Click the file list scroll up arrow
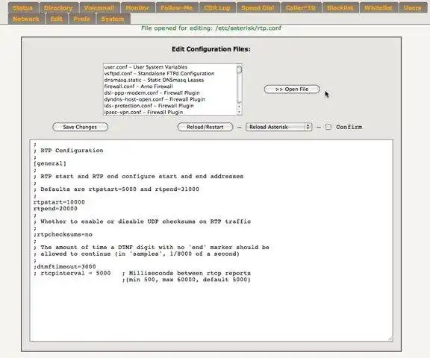The height and width of the screenshot is (358, 430). point(239,107)
